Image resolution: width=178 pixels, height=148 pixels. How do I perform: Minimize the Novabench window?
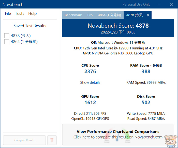pyautogui.click(x=159, y=4)
